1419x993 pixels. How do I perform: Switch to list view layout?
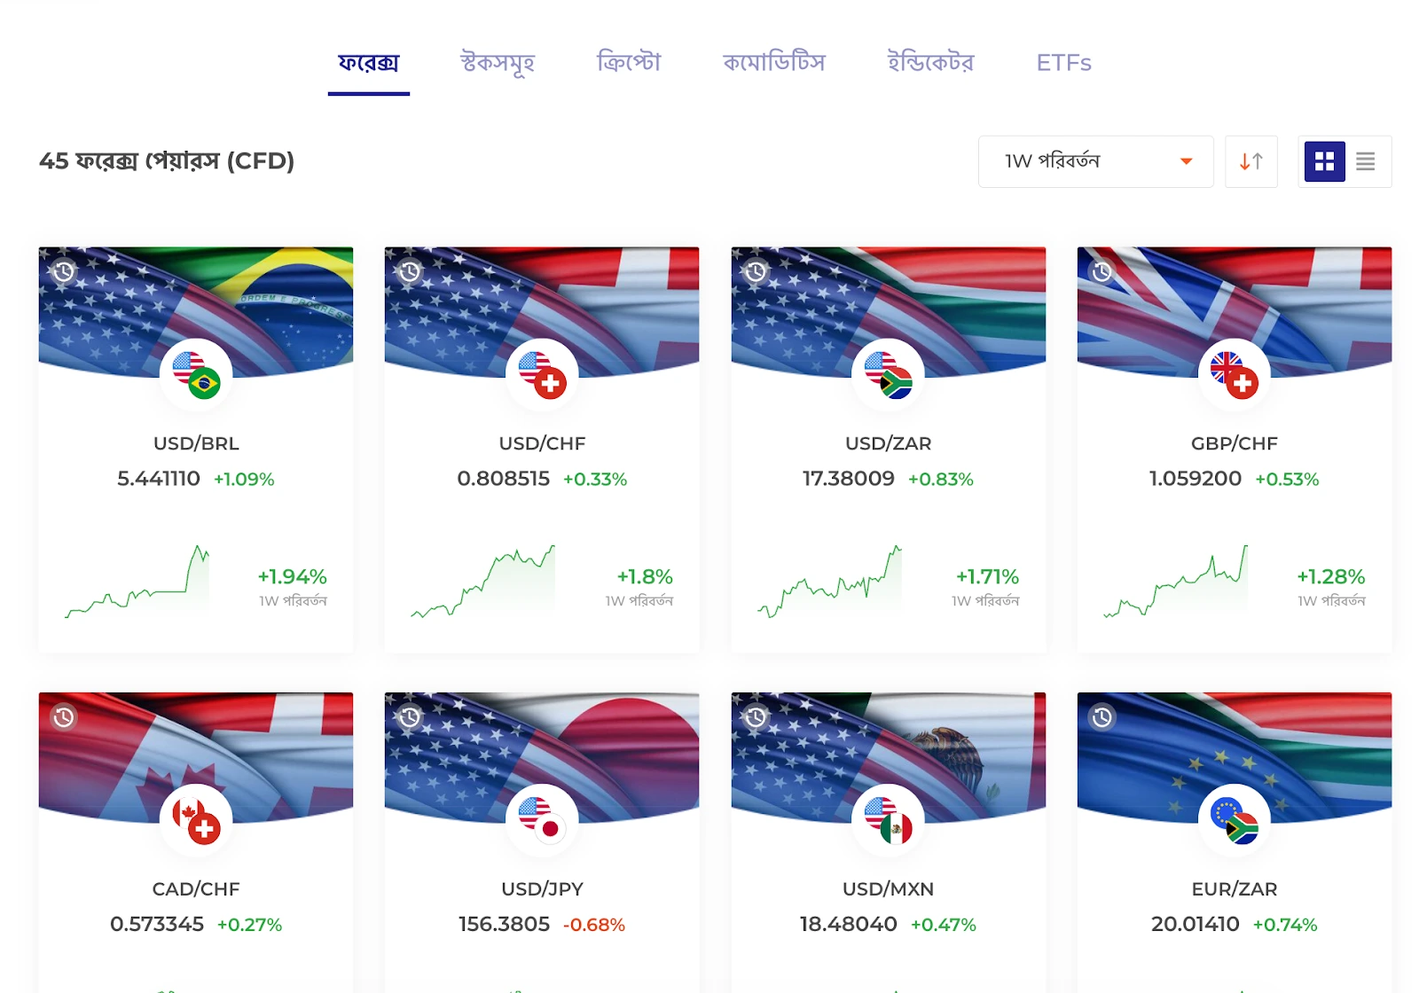pyautogui.click(x=1366, y=161)
